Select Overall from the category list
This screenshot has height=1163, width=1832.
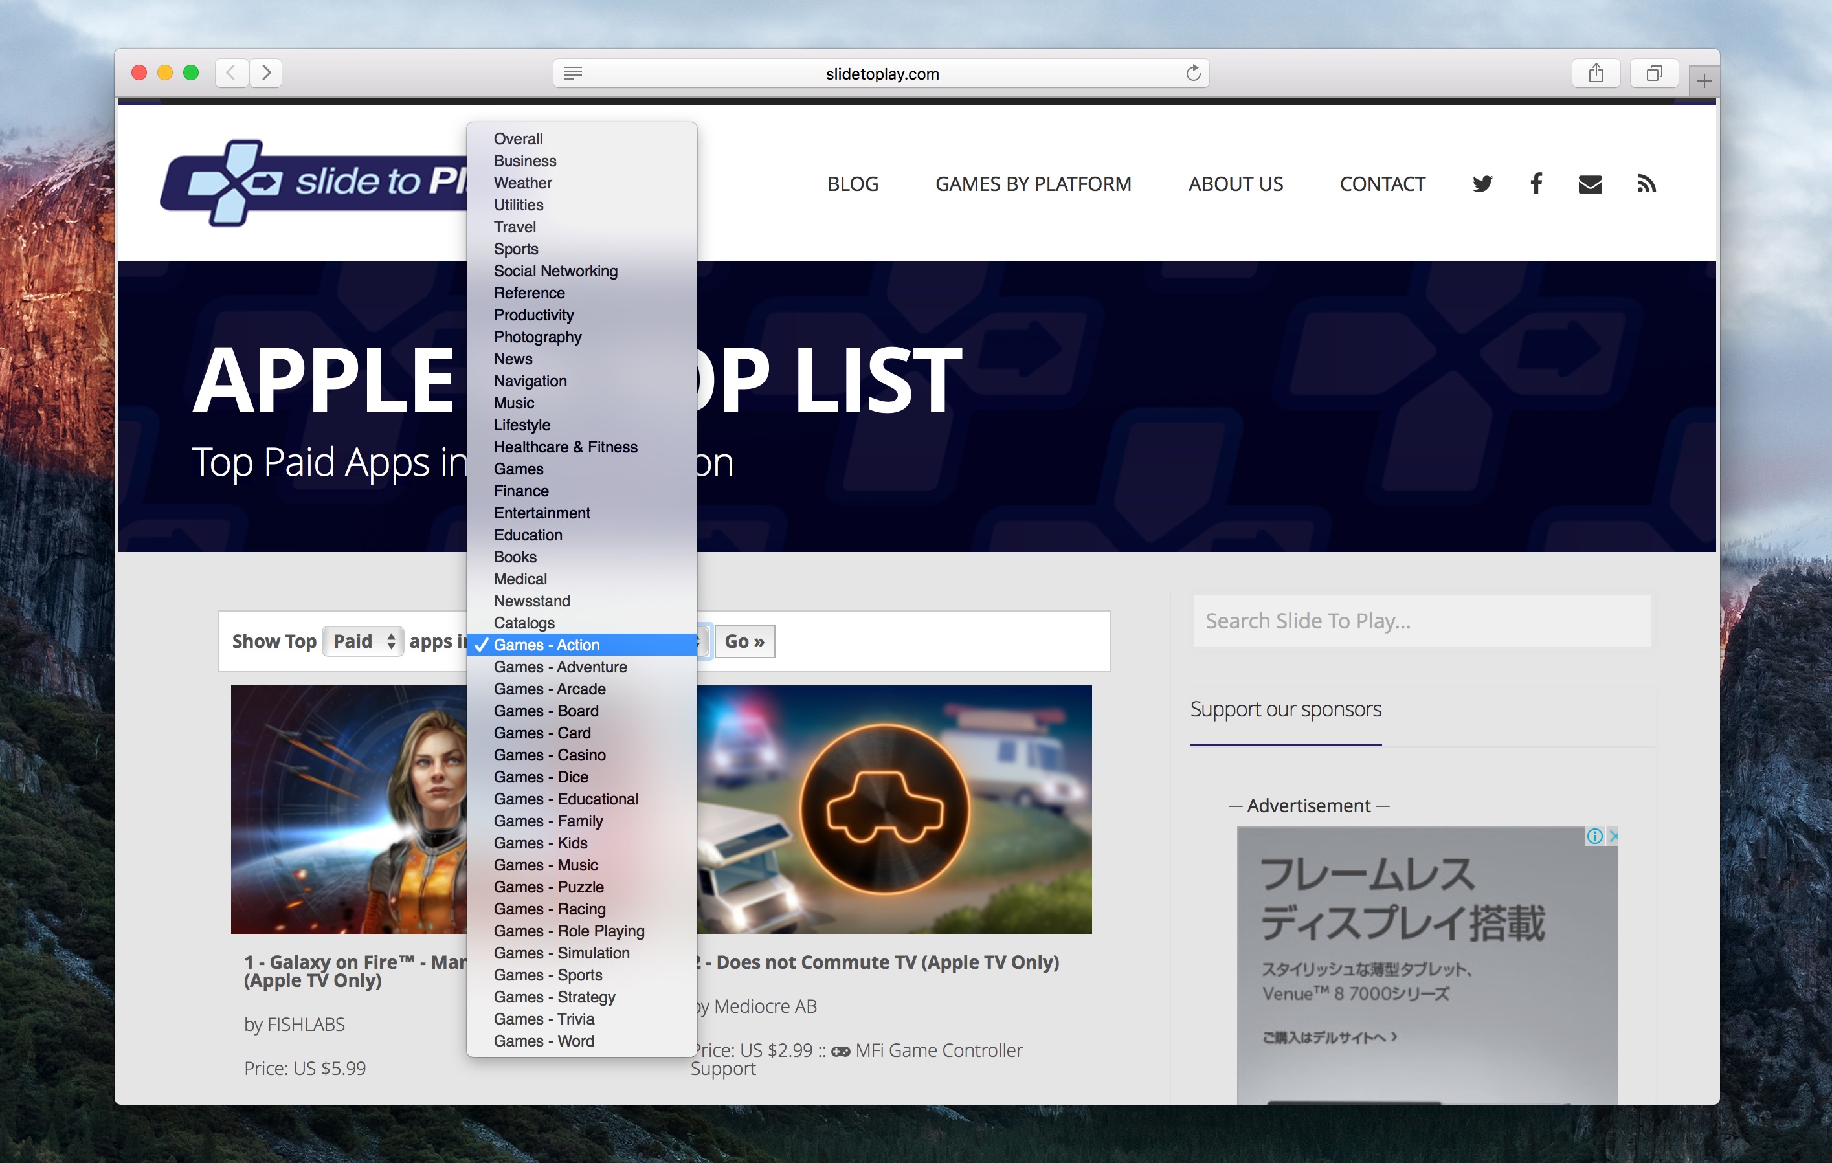(582, 138)
